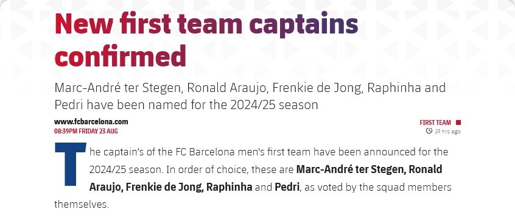This screenshot has height=223, width=515.
Task: Click 'Pedri' at the start of the subtitle's second line
Action: point(66,105)
